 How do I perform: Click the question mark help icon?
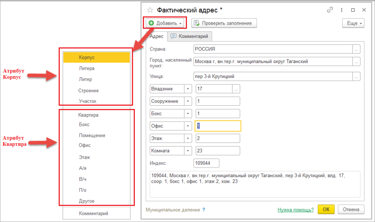(203, 209)
